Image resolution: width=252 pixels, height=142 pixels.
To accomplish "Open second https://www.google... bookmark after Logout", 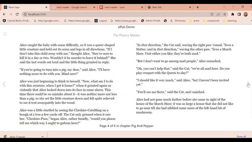I will (x=124, y=21).
